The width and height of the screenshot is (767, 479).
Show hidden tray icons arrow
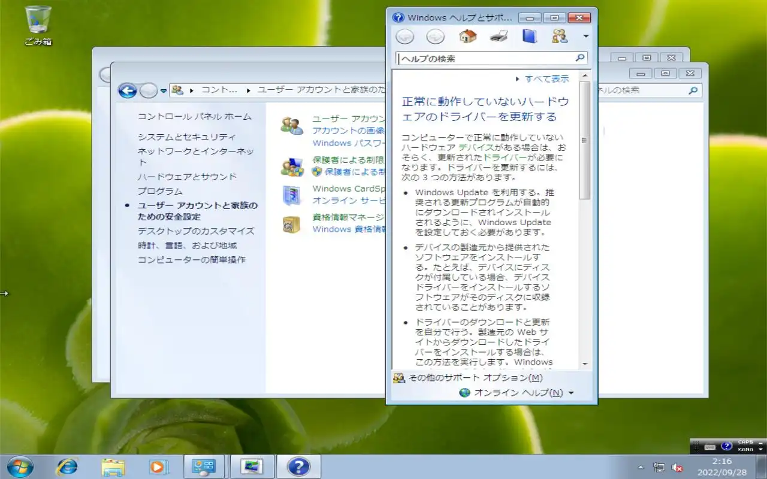(641, 467)
